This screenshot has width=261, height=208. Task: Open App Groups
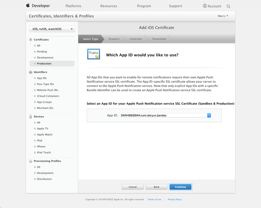[x=44, y=102]
